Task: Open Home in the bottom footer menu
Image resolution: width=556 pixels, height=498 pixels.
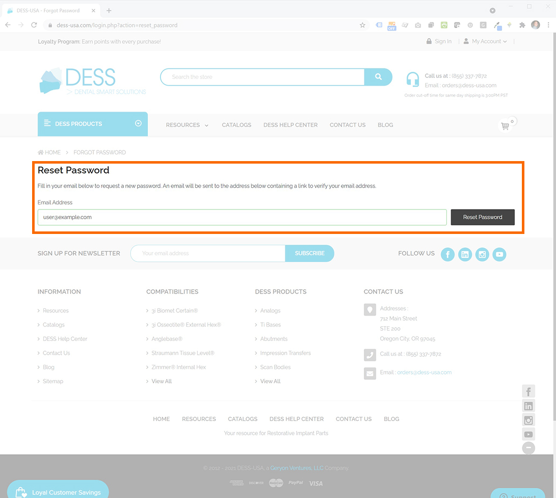Action: click(x=162, y=419)
